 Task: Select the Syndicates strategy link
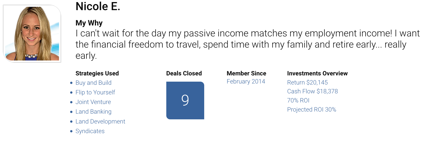(x=90, y=131)
